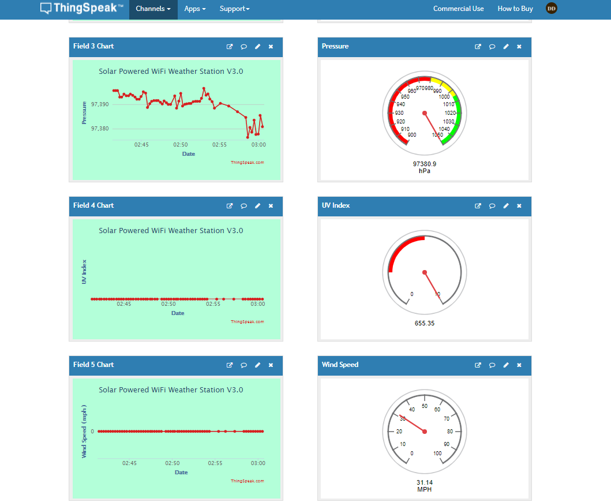Delete the Wind Speed gauge widget

(x=519, y=365)
